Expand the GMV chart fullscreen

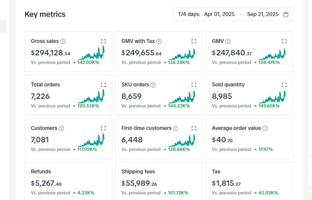[284, 41]
